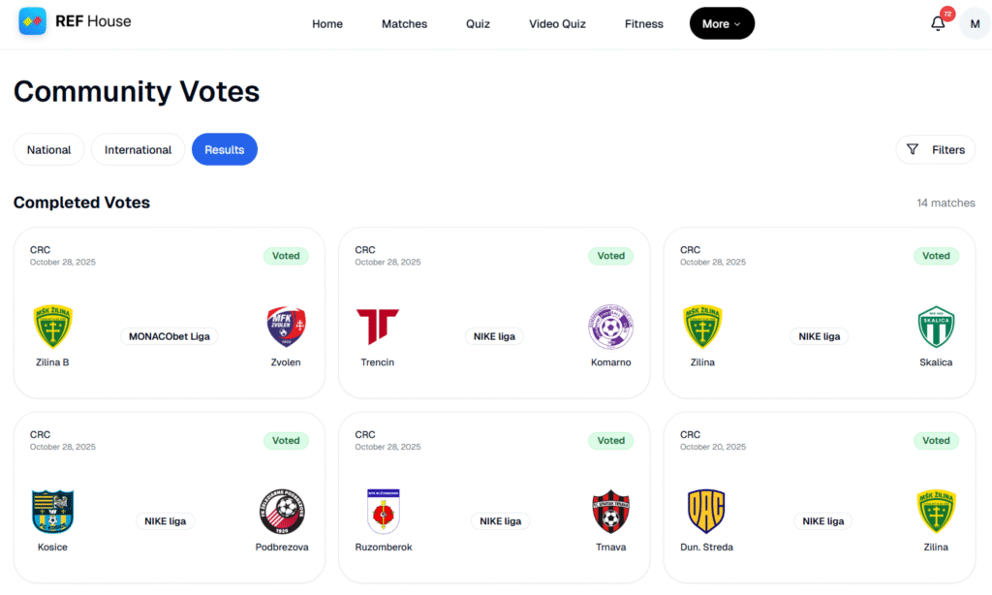Click the Voted badge on Trencin–Komarno card
Image resolution: width=992 pixels, height=595 pixels.
click(x=610, y=256)
